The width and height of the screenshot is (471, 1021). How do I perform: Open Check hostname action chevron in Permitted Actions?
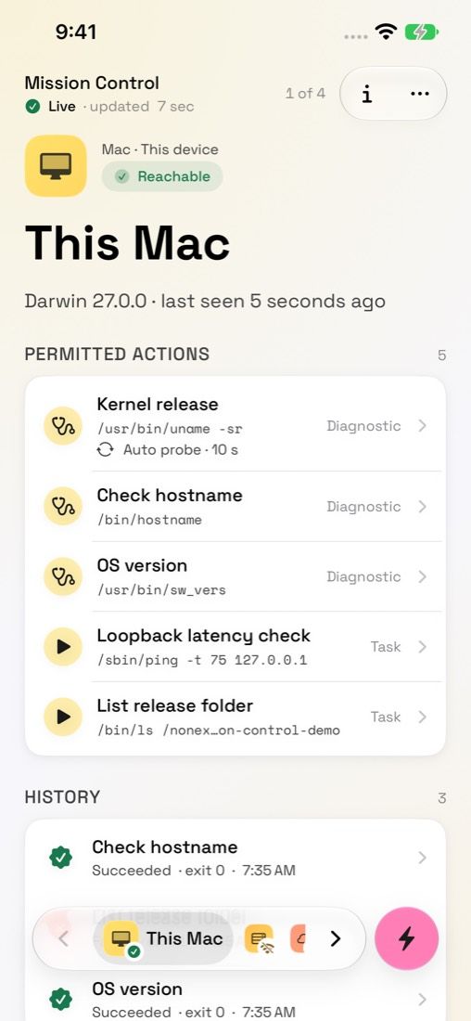[x=422, y=506]
